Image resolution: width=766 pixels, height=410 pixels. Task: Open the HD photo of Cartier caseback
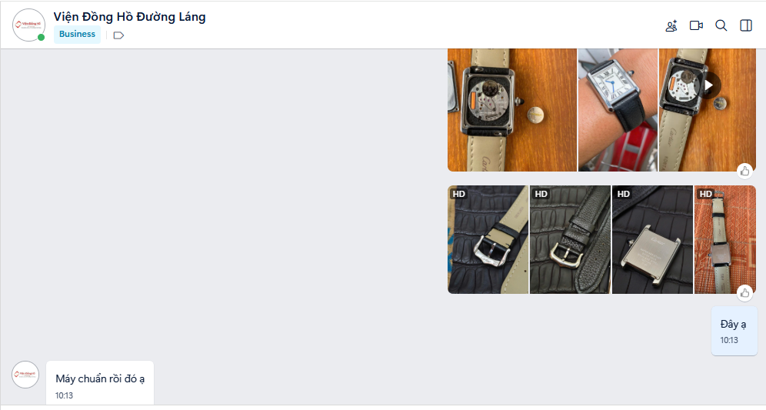(652, 239)
